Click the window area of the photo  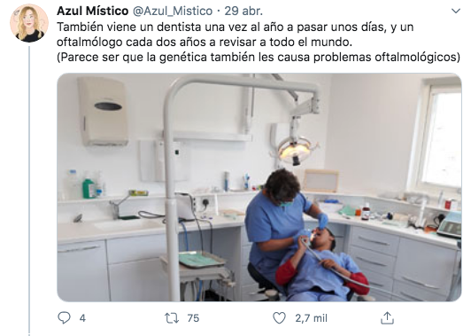tap(440, 136)
